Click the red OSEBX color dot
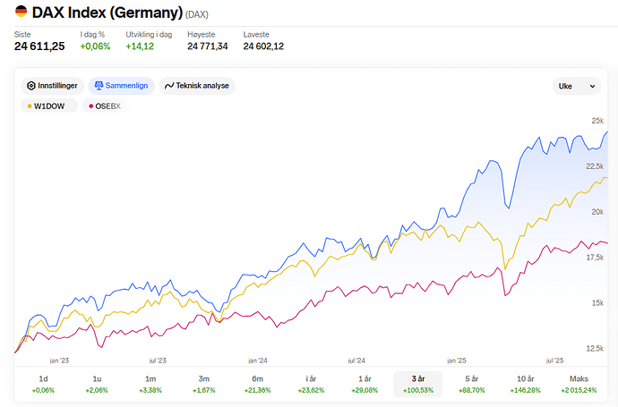This screenshot has height=407, width=618. pyautogui.click(x=90, y=106)
